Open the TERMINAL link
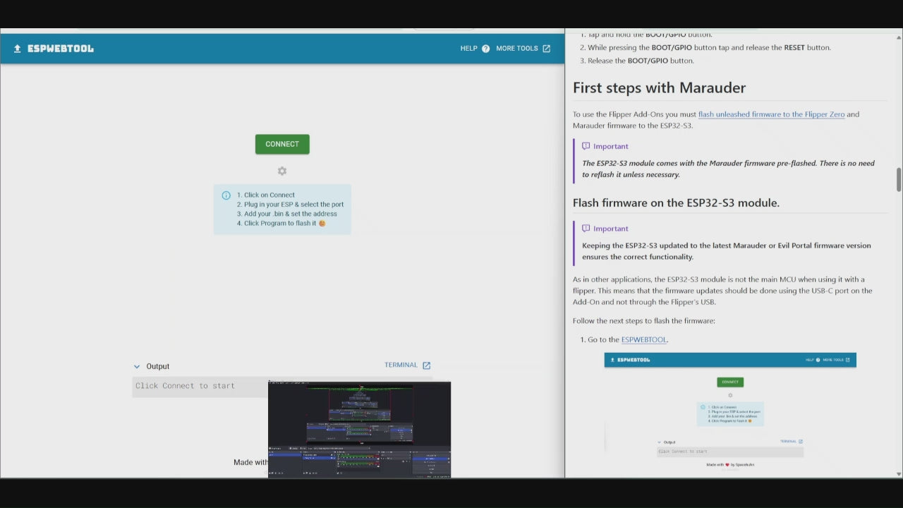The image size is (903, 508). click(x=401, y=365)
